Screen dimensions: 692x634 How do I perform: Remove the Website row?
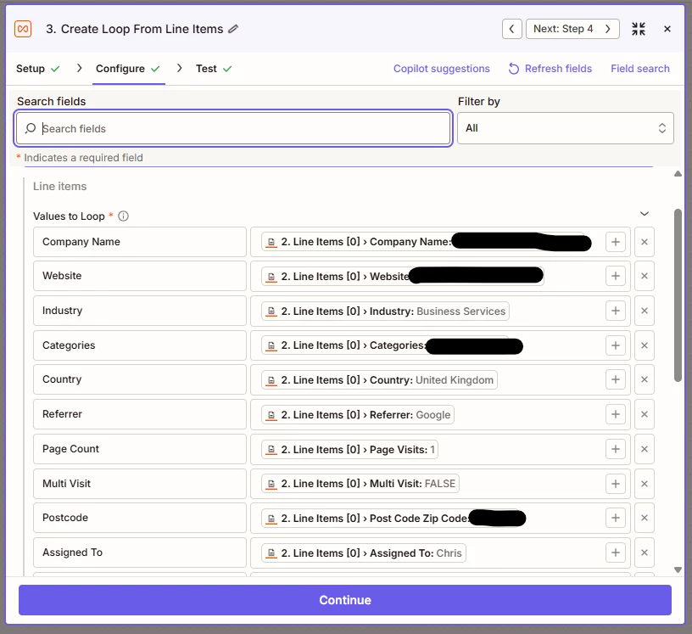click(645, 276)
